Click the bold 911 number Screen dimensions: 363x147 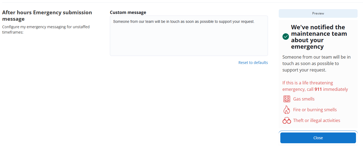coord(318,89)
